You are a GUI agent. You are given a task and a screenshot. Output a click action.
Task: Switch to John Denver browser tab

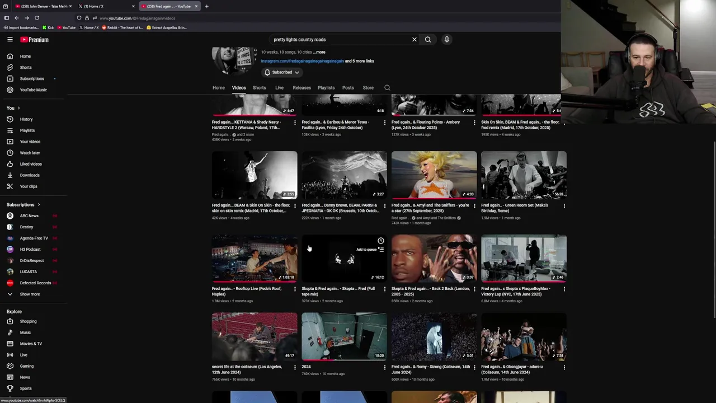[44, 6]
